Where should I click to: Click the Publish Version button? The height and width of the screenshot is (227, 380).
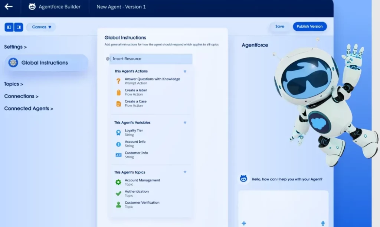point(310,27)
